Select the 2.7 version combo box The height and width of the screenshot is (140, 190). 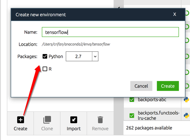pos(82,56)
